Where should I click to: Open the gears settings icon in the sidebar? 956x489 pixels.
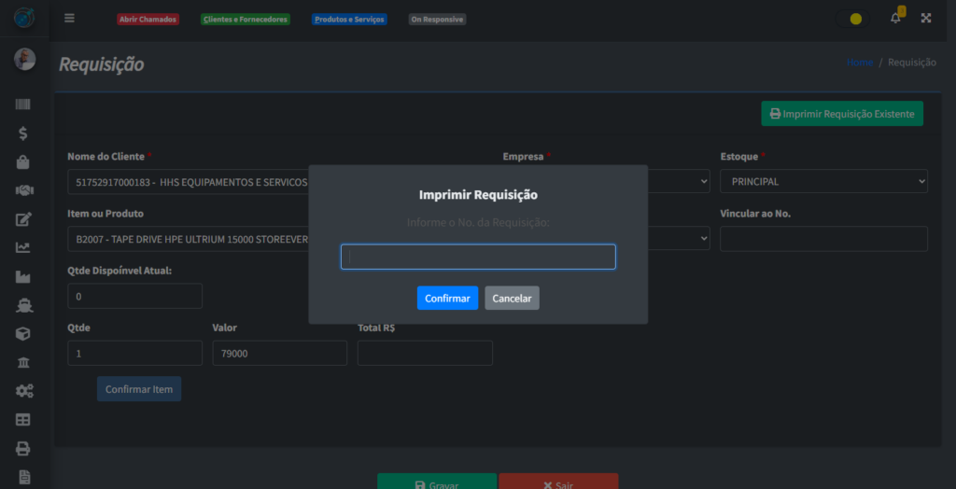(24, 391)
